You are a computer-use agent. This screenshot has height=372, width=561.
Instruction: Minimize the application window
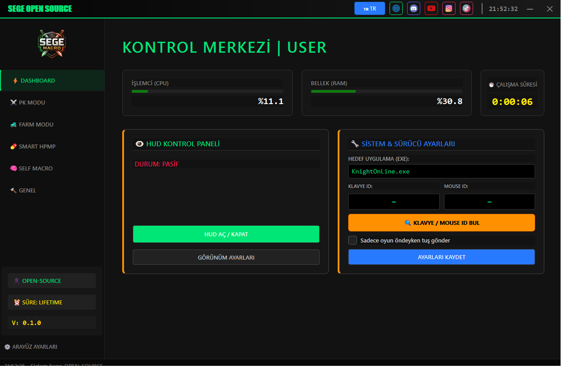coord(530,9)
